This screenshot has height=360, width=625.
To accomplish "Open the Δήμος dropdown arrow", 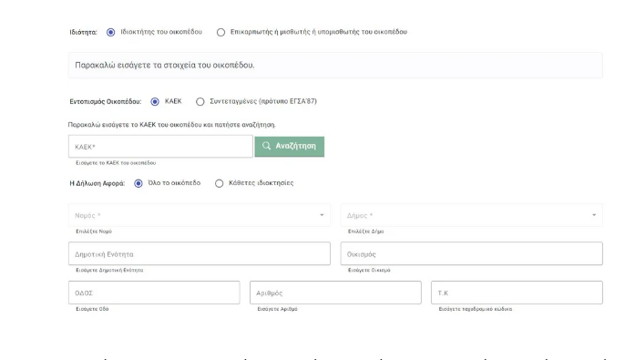I will pos(594,215).
